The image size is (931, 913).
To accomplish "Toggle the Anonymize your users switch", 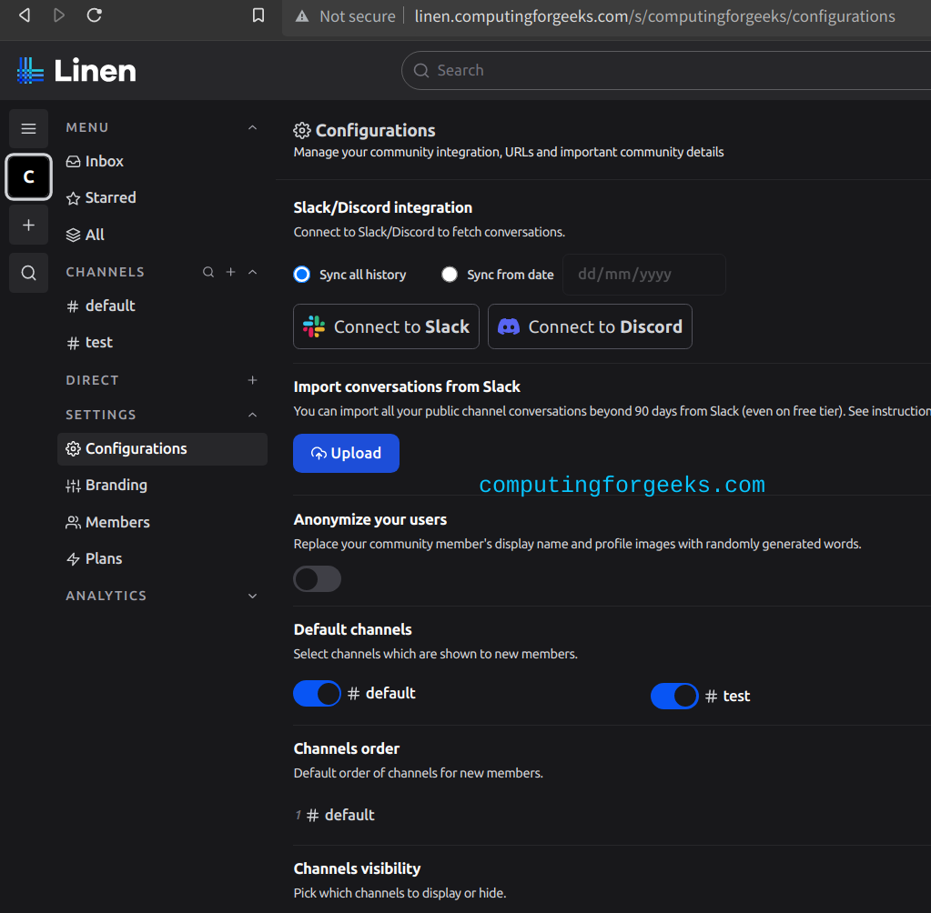I will coord(317,579).
